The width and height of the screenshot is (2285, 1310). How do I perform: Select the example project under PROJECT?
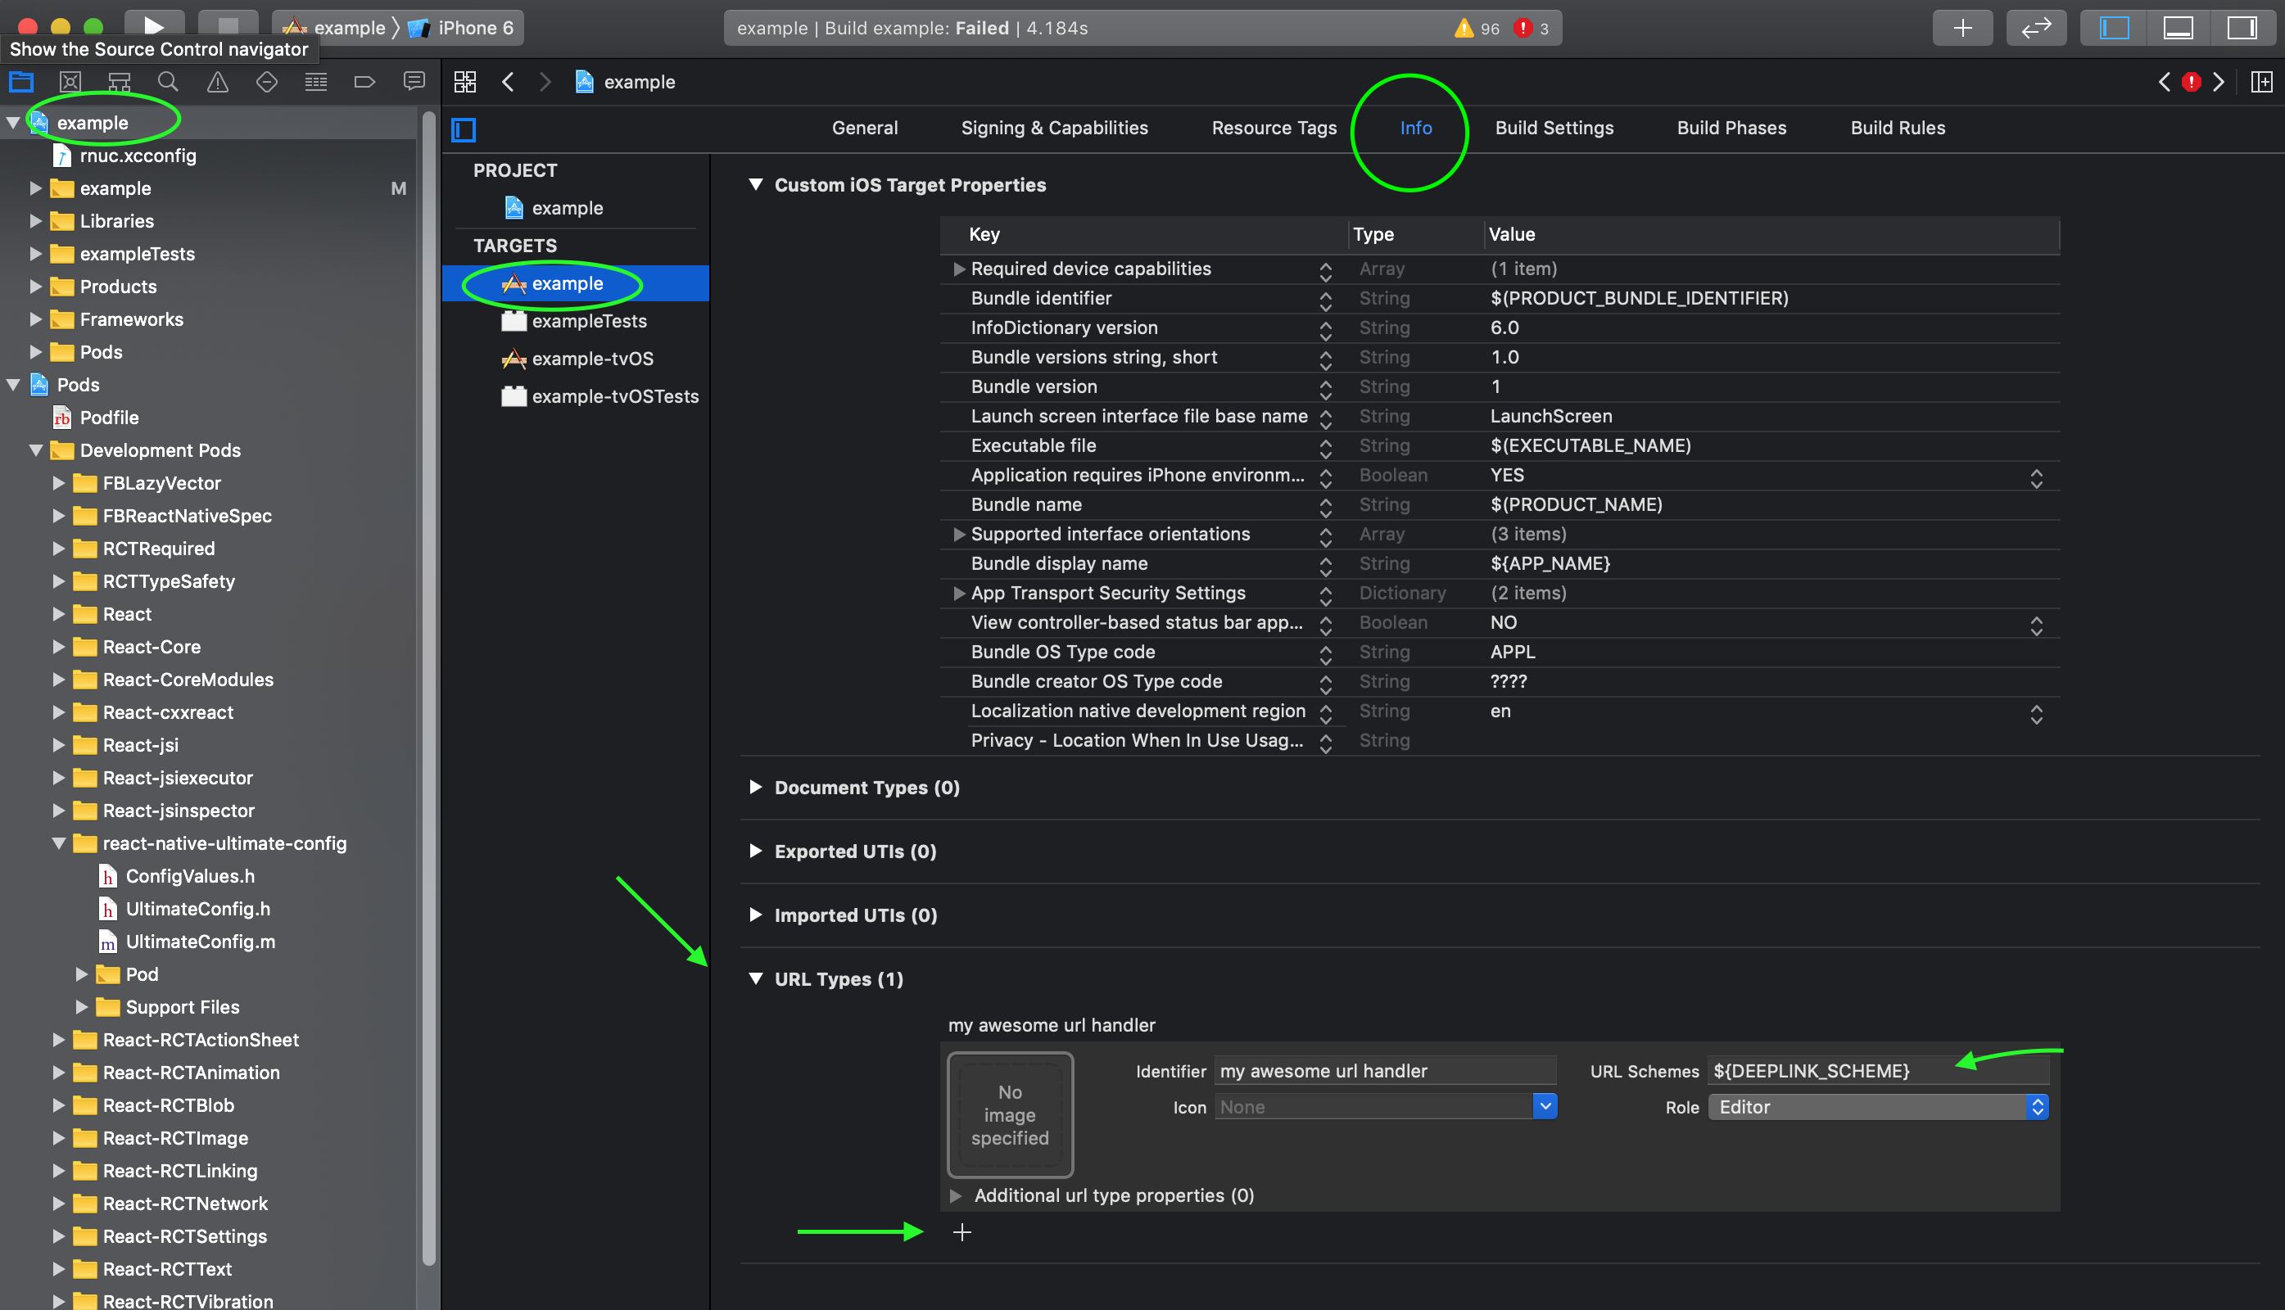[x=567, y=208]
